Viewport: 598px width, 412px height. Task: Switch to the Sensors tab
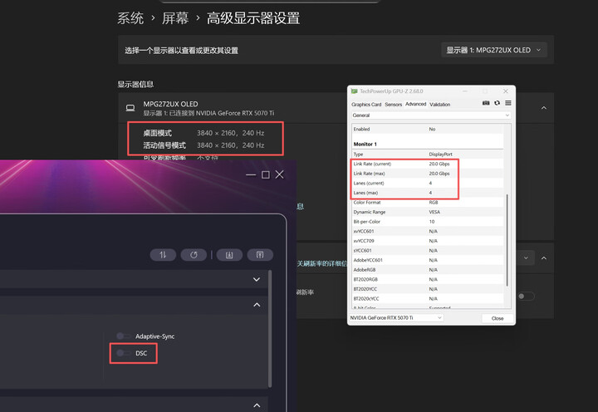393,105
